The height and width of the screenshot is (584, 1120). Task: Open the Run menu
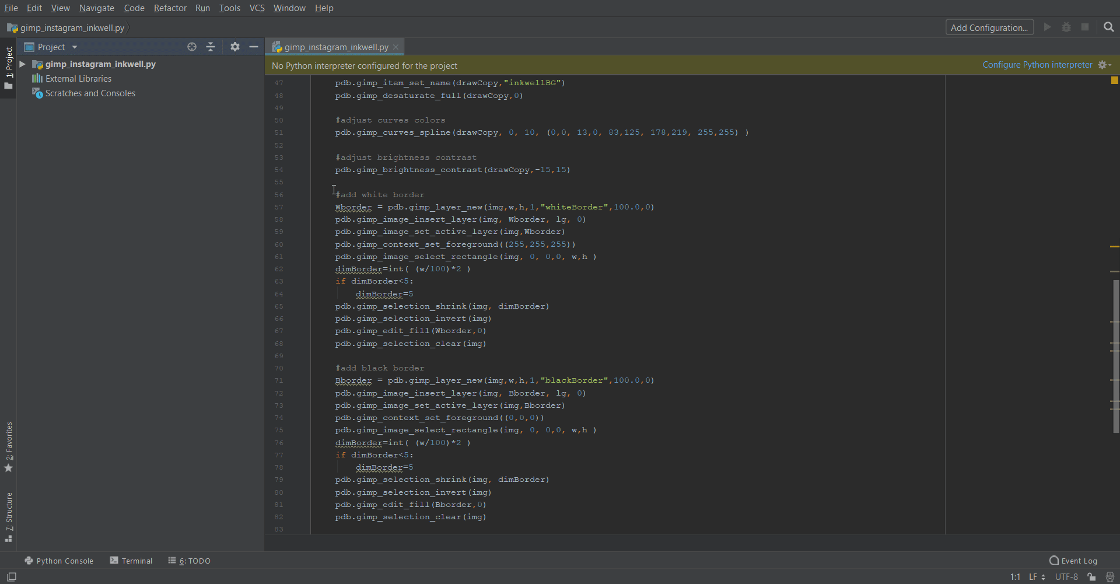click(x=202, y=8)
